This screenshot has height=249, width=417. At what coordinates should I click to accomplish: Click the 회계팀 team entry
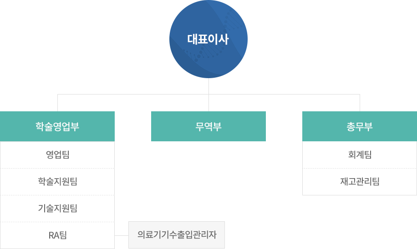pos(360,155)
